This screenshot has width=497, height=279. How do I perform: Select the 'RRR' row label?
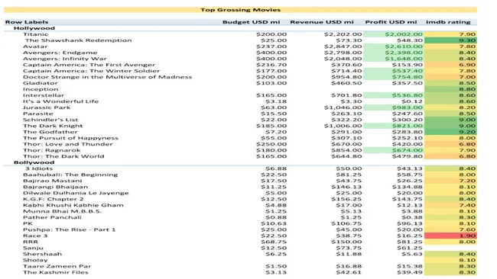pos(31,242)
